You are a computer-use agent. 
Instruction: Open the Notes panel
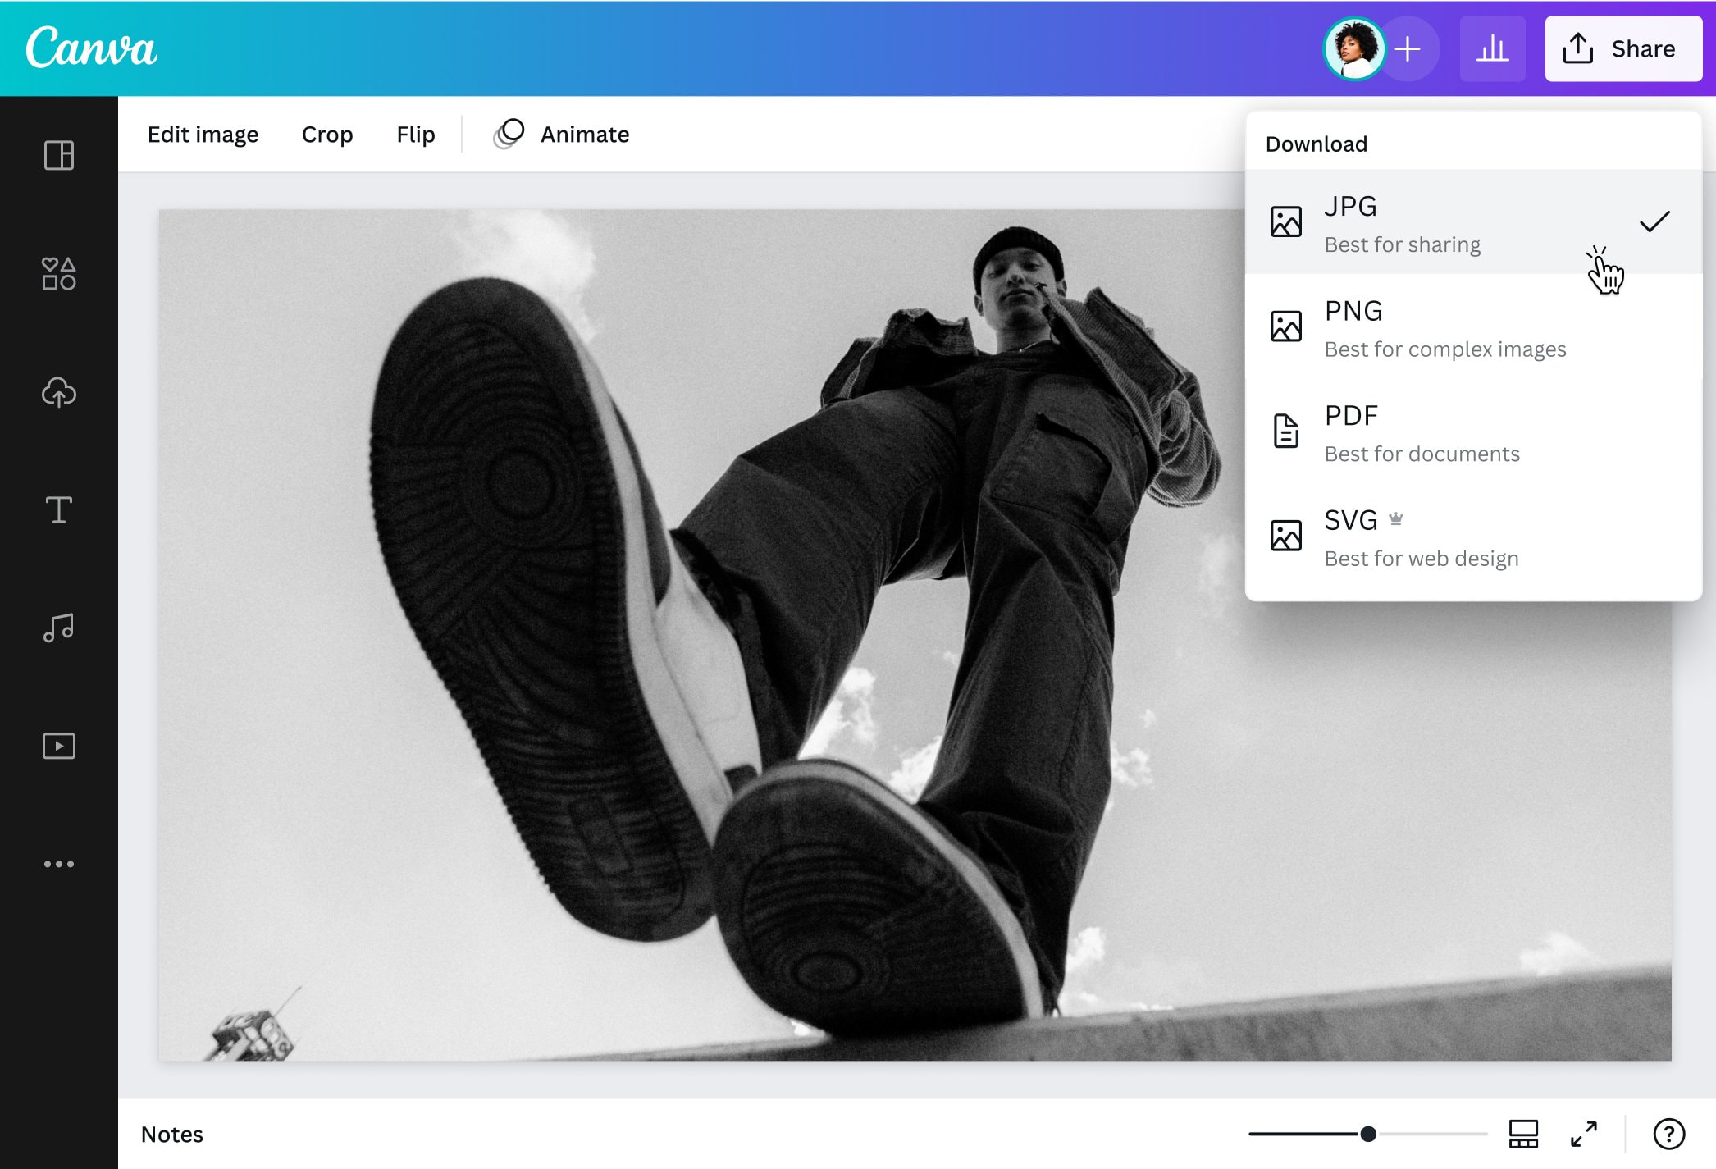pos(172,1135)
